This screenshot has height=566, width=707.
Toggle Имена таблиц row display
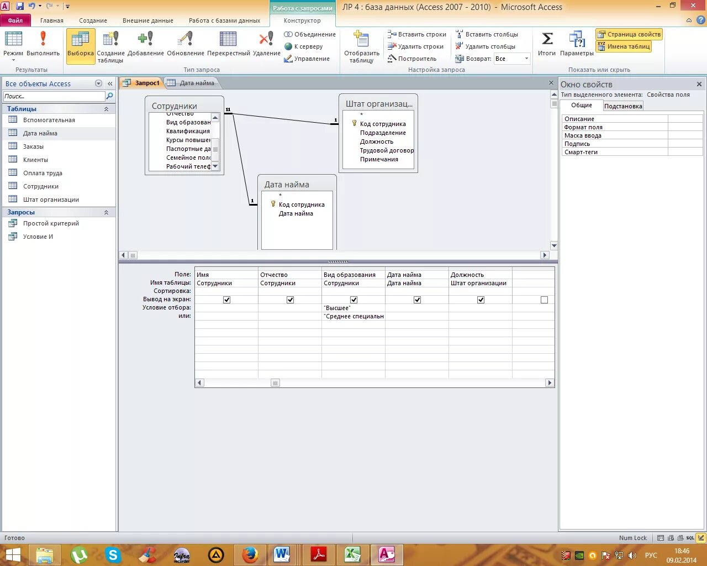(624, 46)
